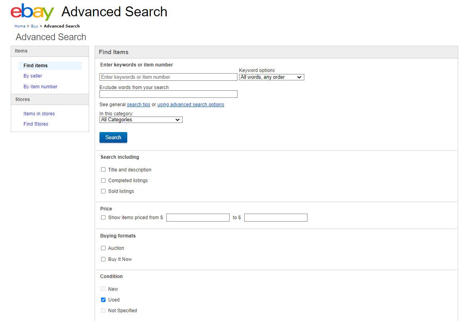
Task: Open the search tips link
Action: [x=138, y=104]
